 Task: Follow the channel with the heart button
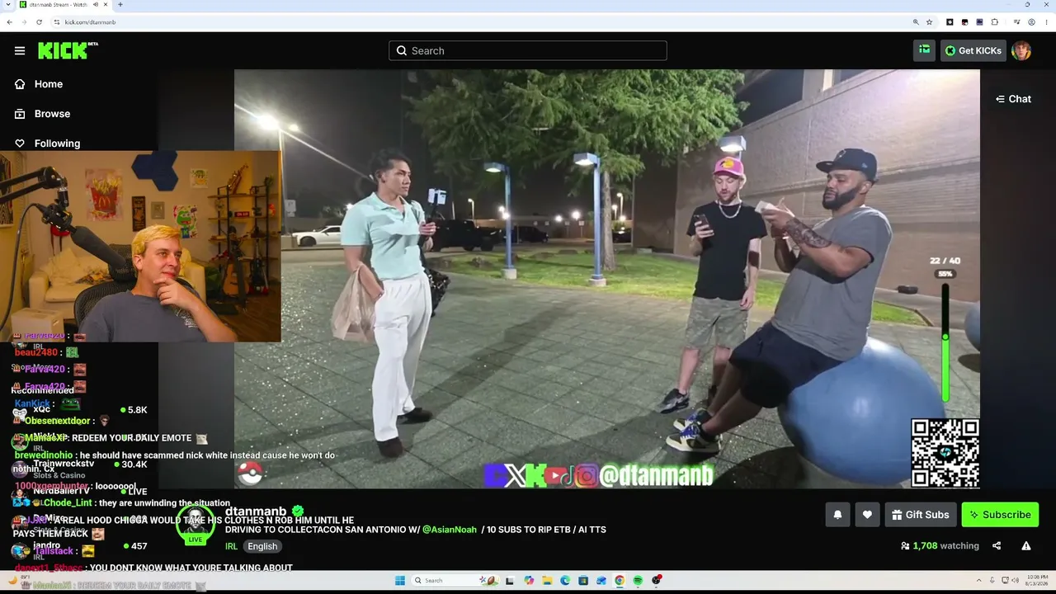pyautogui.click(x=867, y=515)
